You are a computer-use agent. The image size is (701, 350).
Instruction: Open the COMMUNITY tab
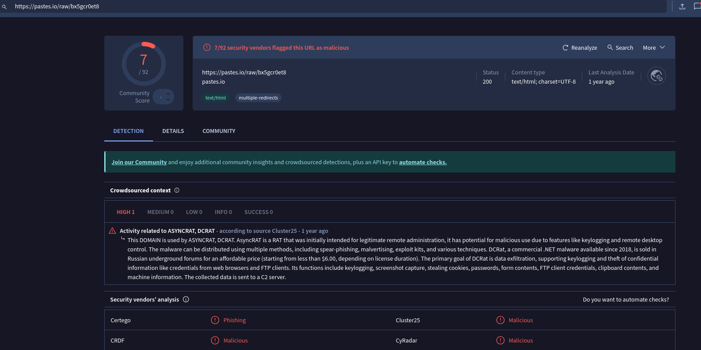pos(219,131)
